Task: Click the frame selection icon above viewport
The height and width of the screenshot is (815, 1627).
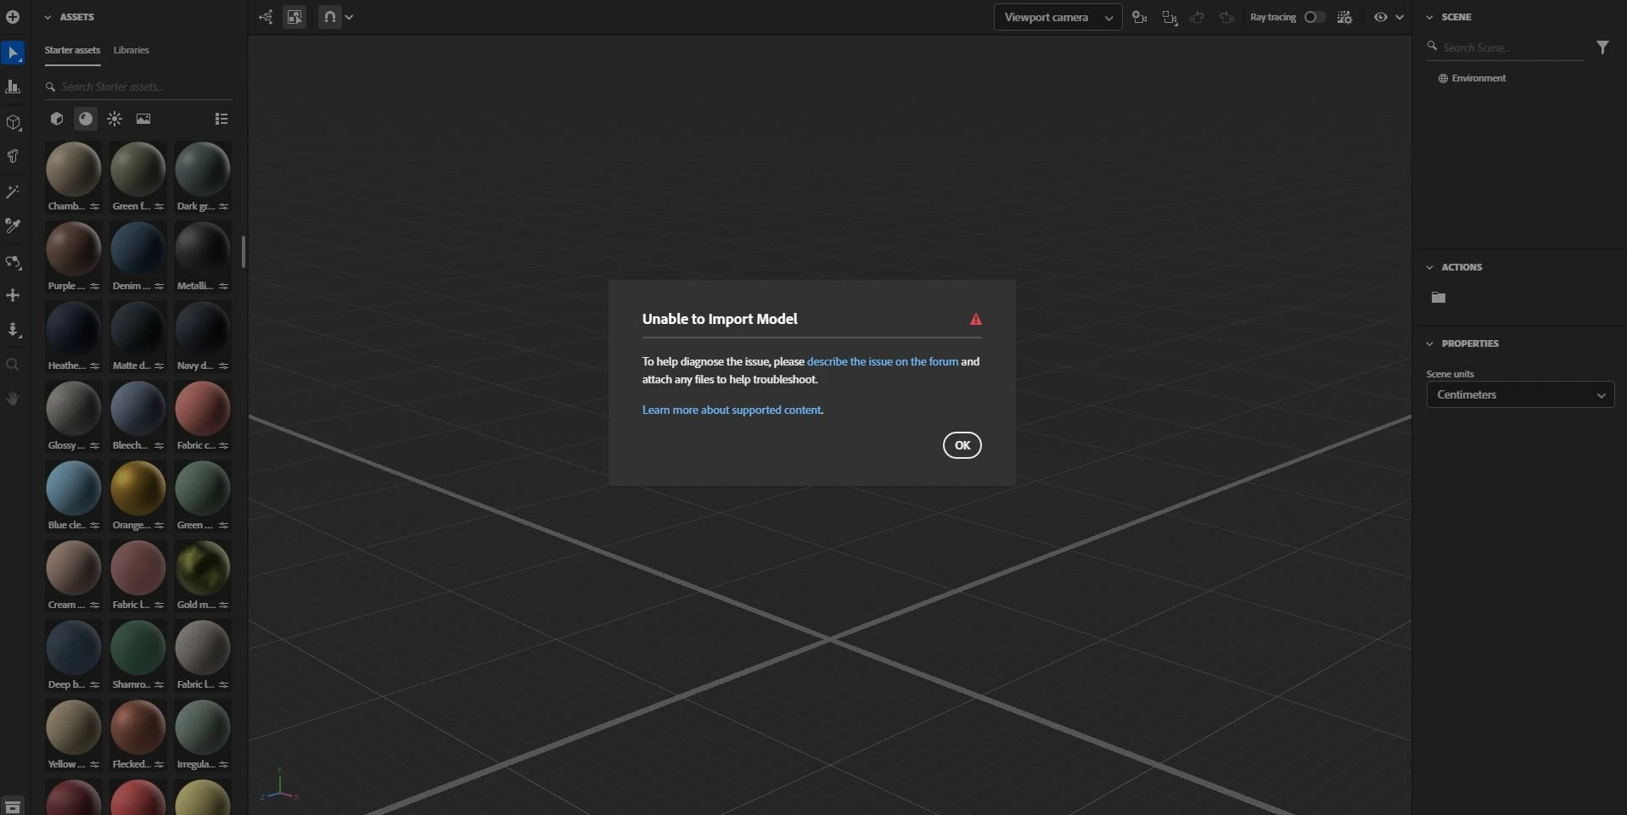Action: point(295,17)
